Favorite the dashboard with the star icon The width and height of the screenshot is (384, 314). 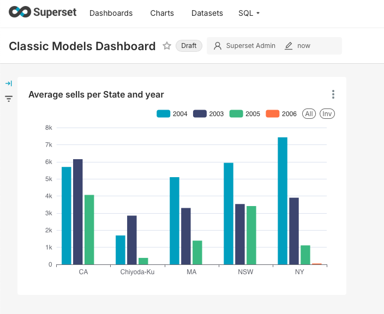pyautogui.click(x=167, y=46)
